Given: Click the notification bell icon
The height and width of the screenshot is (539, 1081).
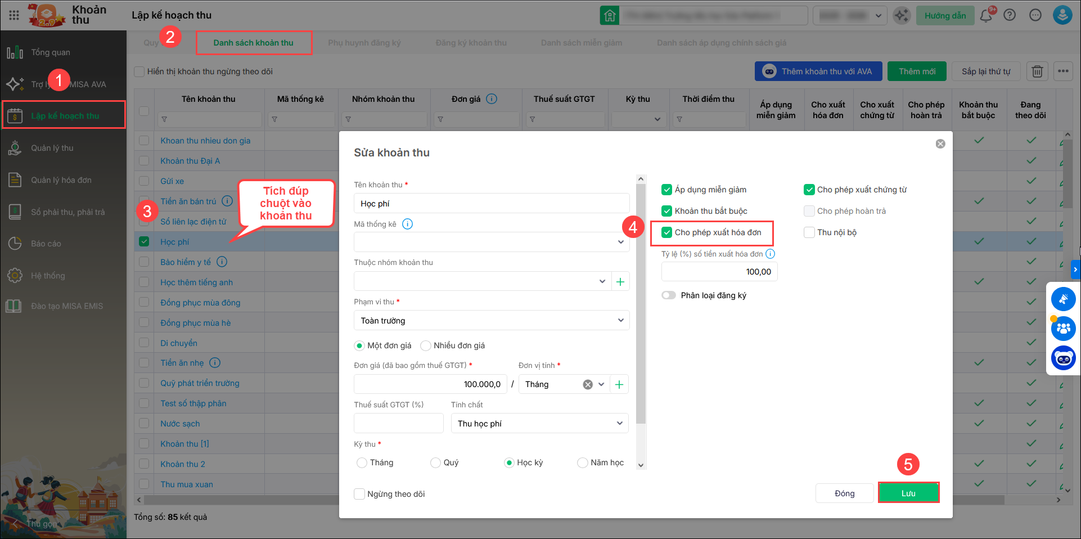Looking at the screenshot, I should [986, 16].
